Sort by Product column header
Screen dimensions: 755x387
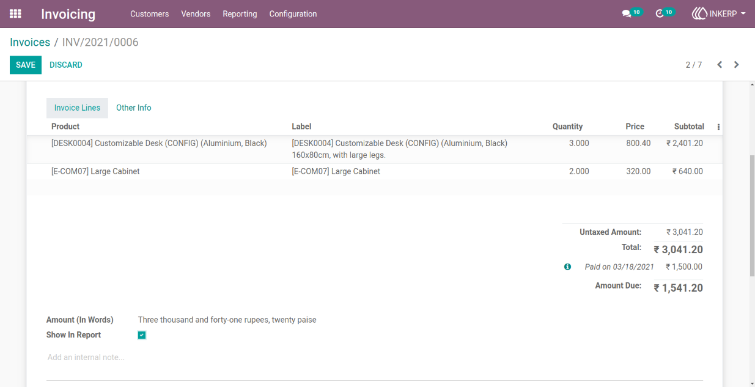click(x=65, y=127)
